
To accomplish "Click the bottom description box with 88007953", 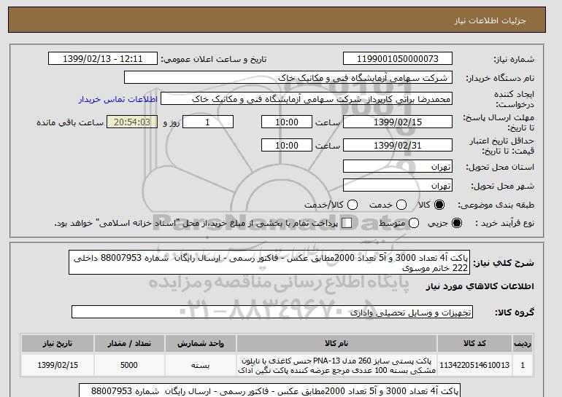I will pos(269,390).
